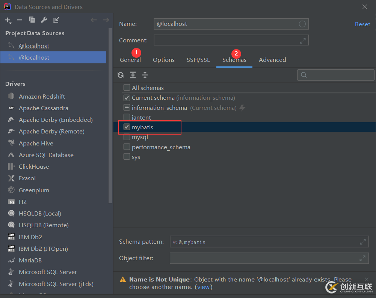The height and width of the screenshot is (298, 376).
Task: Click the color circle in the Name field
Action: [302, 24]
